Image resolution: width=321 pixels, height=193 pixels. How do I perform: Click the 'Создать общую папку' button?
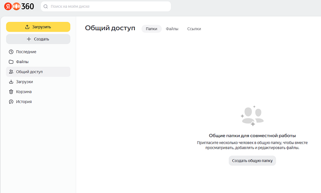pos(252,161)
